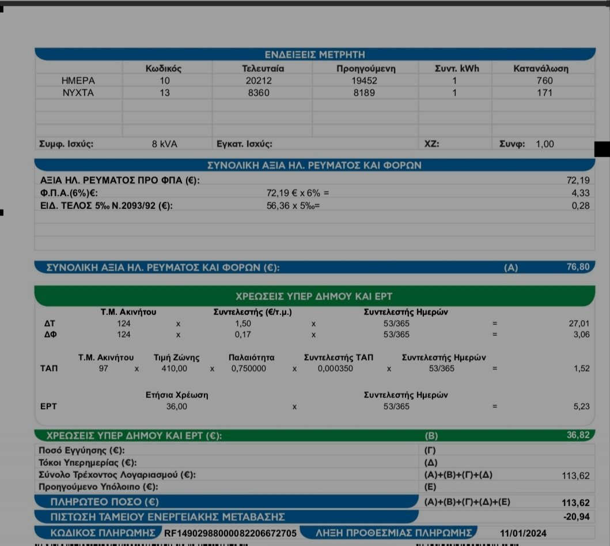This screenshot has height=546, width=610.
Task: Click the "ΕΝΔΕΙΞΕΙΣ ΜΕΤΡΗΤΗ" section header
Action: click(x=315, y=55)
